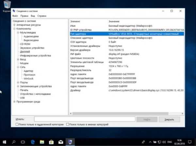Screen dimensions: 196x146
Task: Open the Справка menu
Action: [x=42, y=16]
